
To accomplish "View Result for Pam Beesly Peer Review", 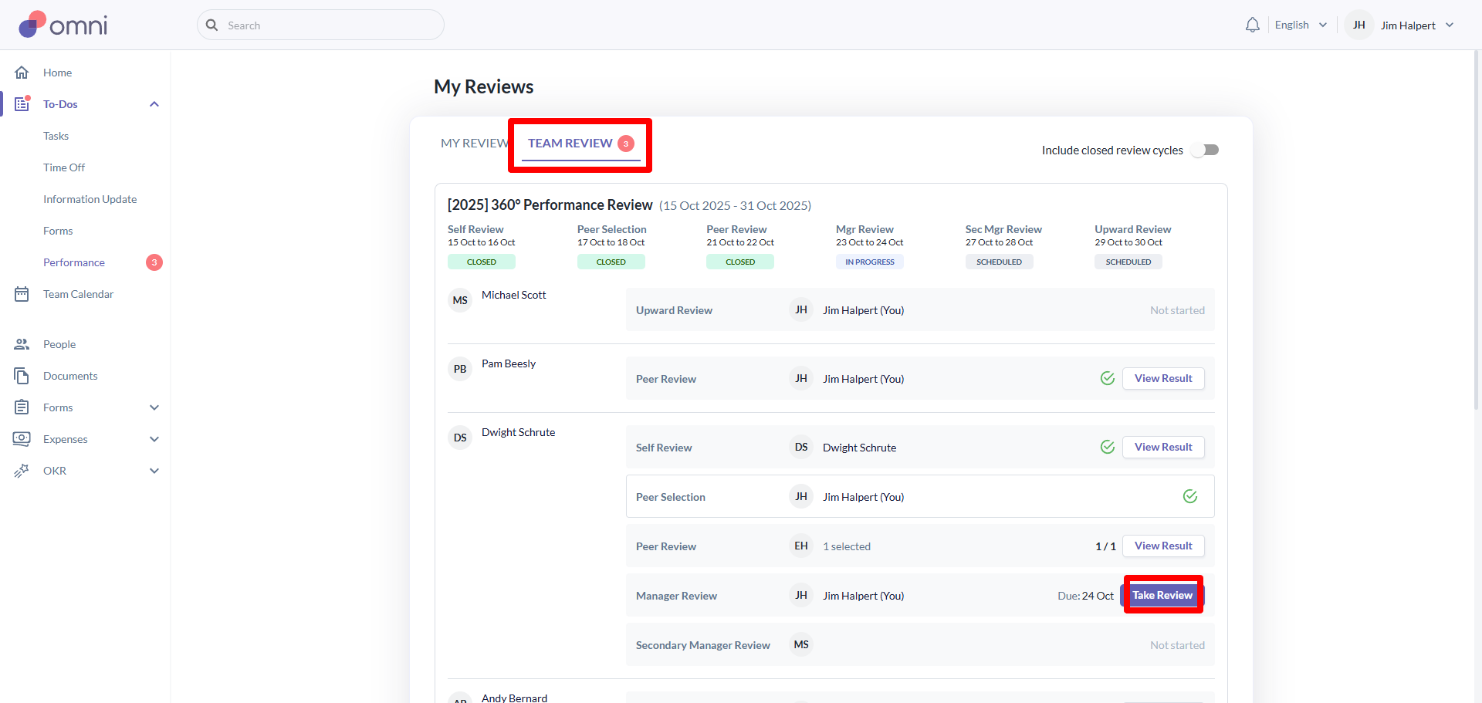I will coord(1163,378).
